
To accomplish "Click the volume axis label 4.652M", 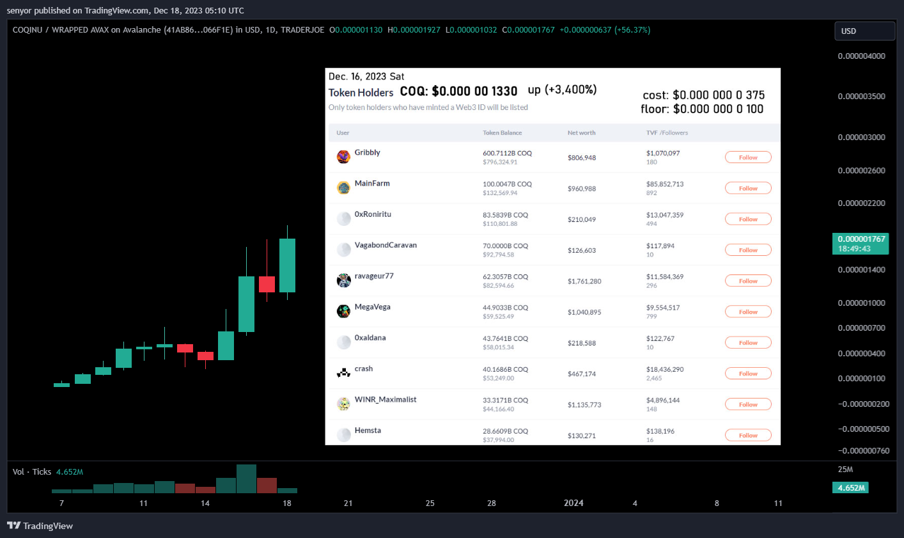I will (x=851, y=487).
